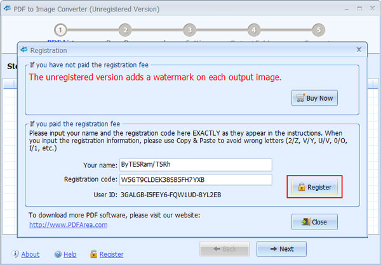
Task: Open the http://www.PDFArea.com link
Action: coord(69,224)
